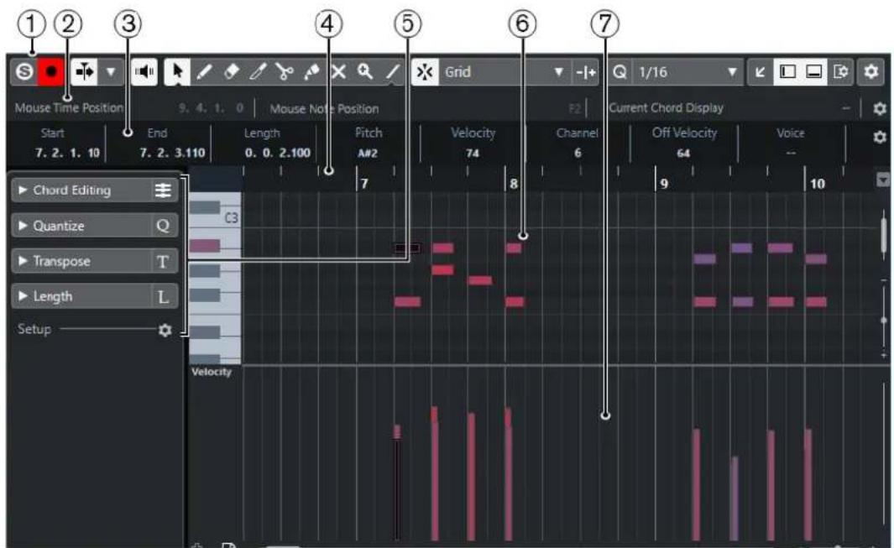Edit the Pitch value A#2

[x=368, y=153]
